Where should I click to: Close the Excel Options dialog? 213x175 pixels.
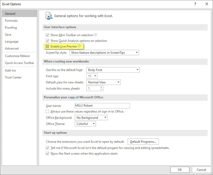pyautogui.click(x=207, y=4)
